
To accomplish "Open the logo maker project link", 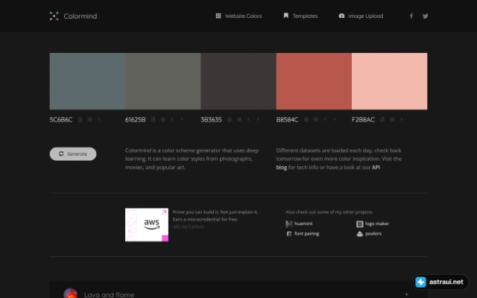I will click(x=377, y=223).
